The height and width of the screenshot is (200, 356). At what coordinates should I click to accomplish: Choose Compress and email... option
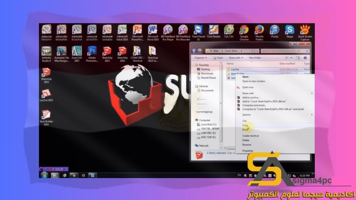pos(254,105)
